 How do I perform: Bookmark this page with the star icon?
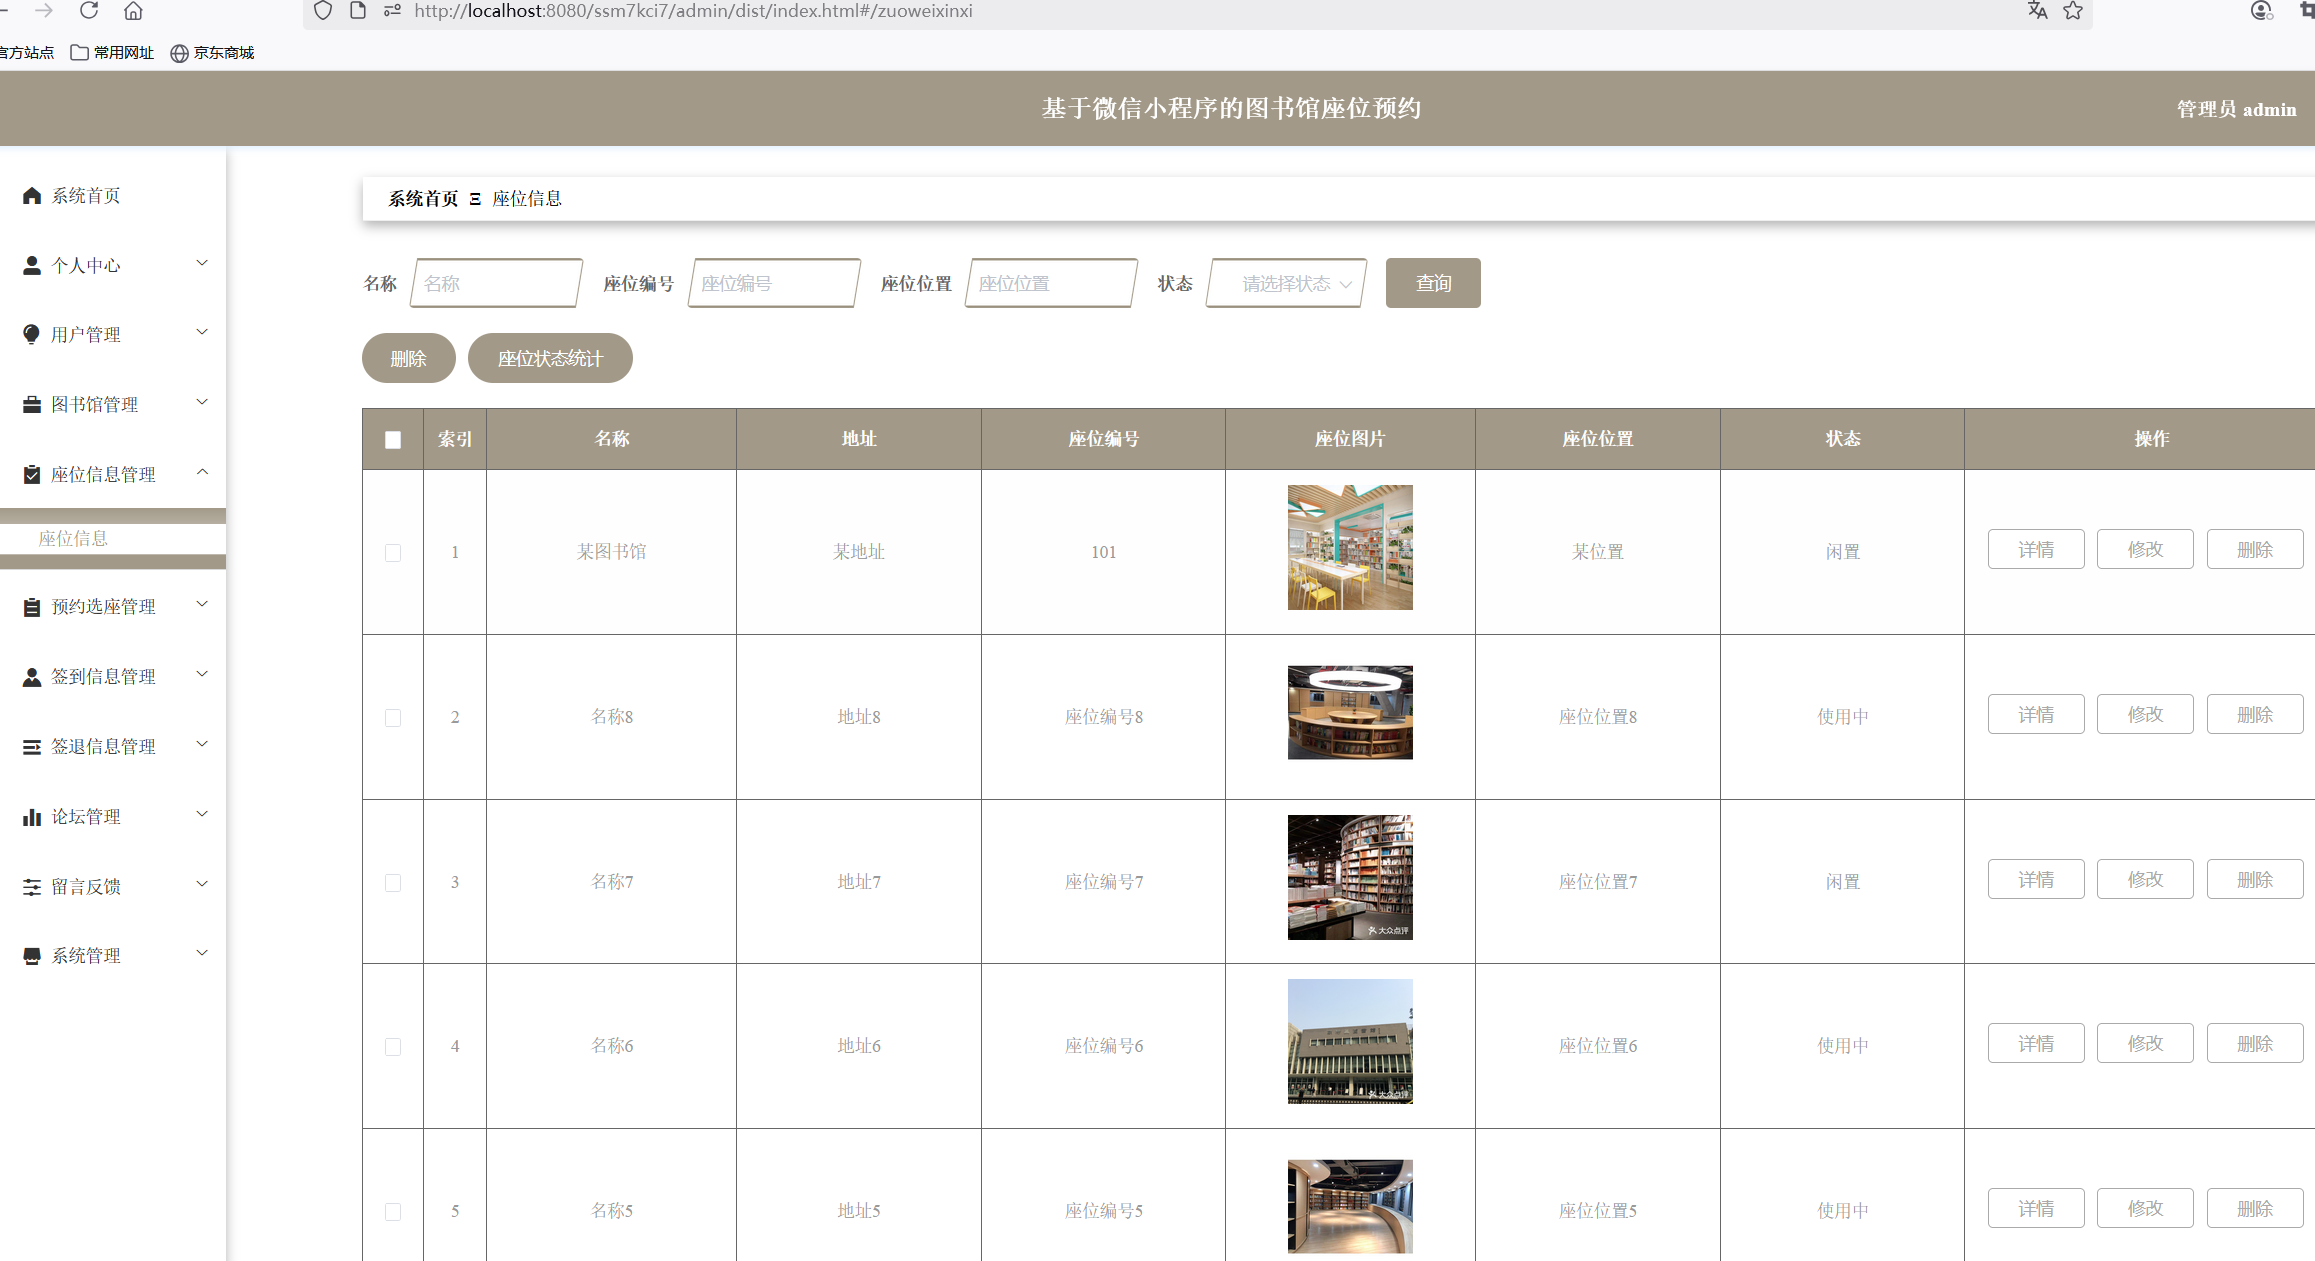[2073, 11]
